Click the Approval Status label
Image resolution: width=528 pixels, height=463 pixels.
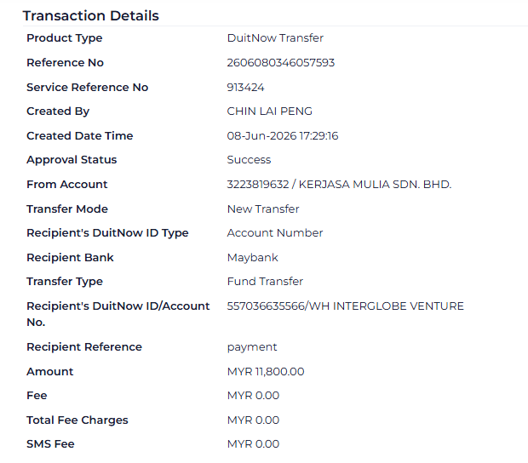click(72, 160)
